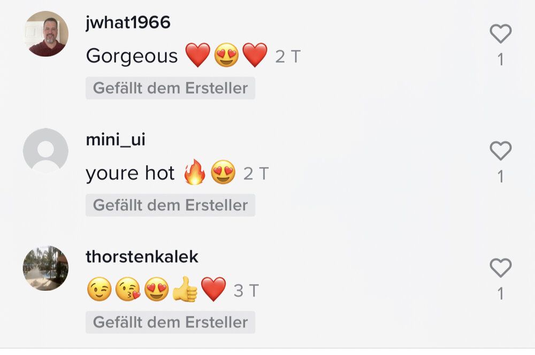Click 'Gefällt dem Ersteller' badge under jwhat1966
This screenshot has width=535, height=355.
coord(170,88)
